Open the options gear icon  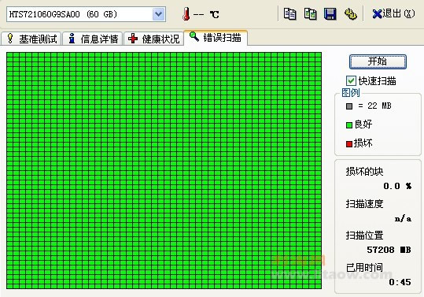click(x=351, y=14)
